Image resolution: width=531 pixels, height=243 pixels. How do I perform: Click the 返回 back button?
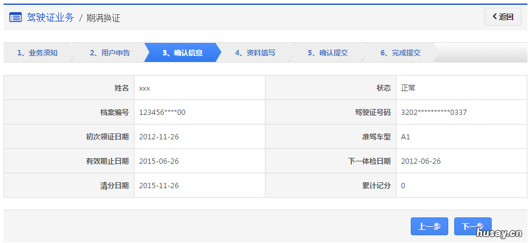(502, 17)
